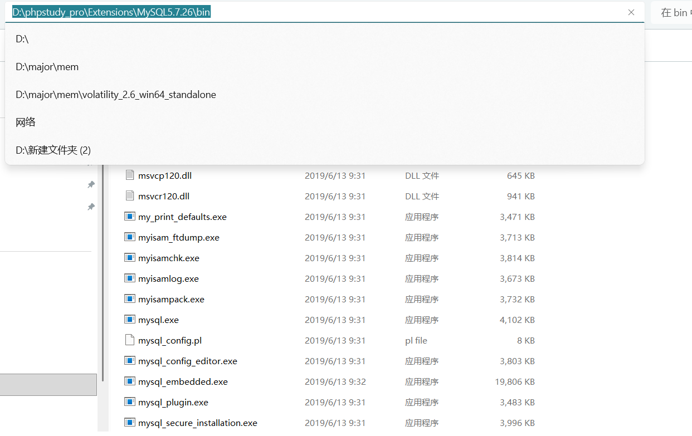Click the 3,814 KB size of myisamchk.exe
The width and height of the screenshot is (692, 436).
(517, 258)
